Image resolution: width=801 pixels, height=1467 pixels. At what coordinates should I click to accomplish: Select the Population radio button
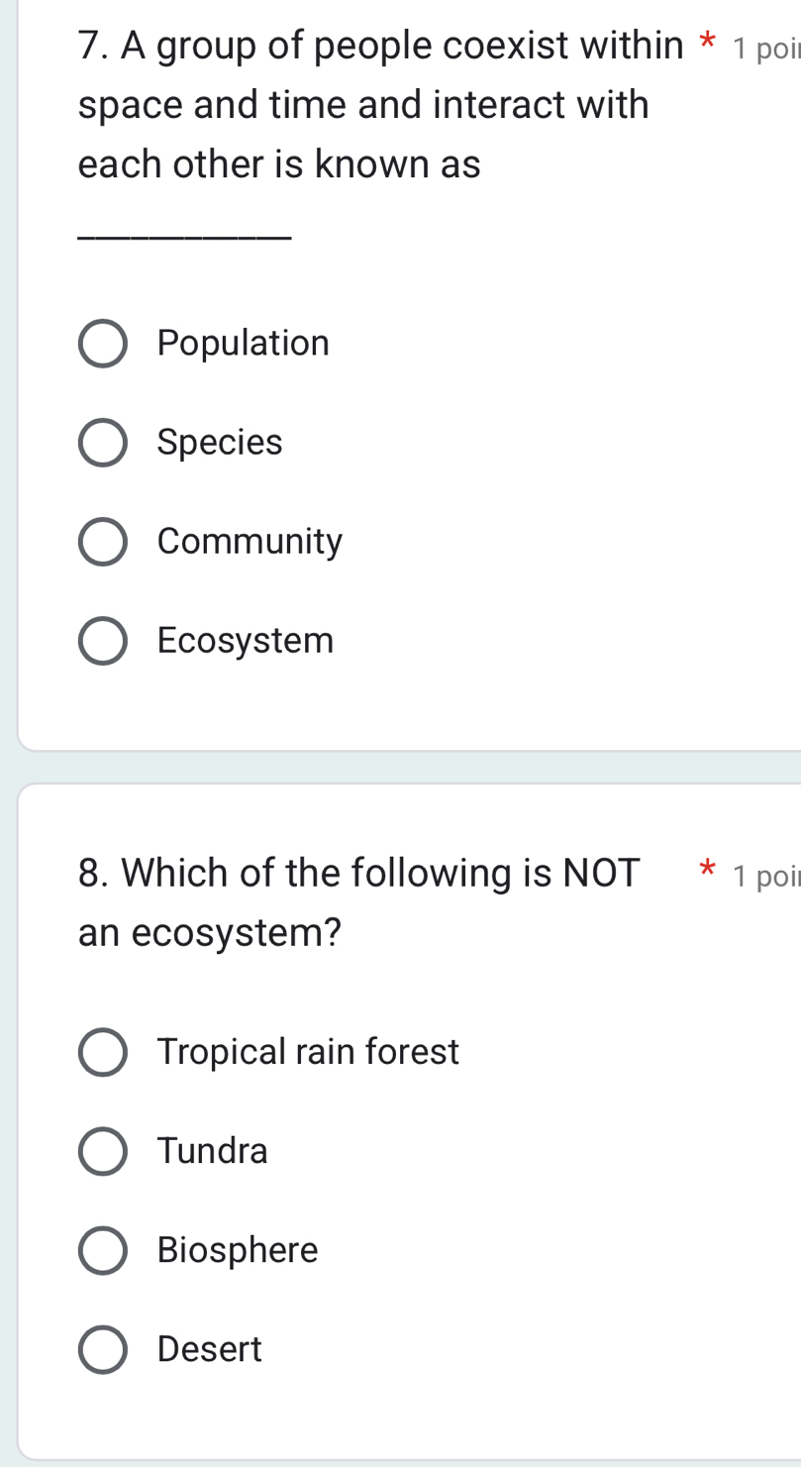pyautogui.click(x=102, y=343)
